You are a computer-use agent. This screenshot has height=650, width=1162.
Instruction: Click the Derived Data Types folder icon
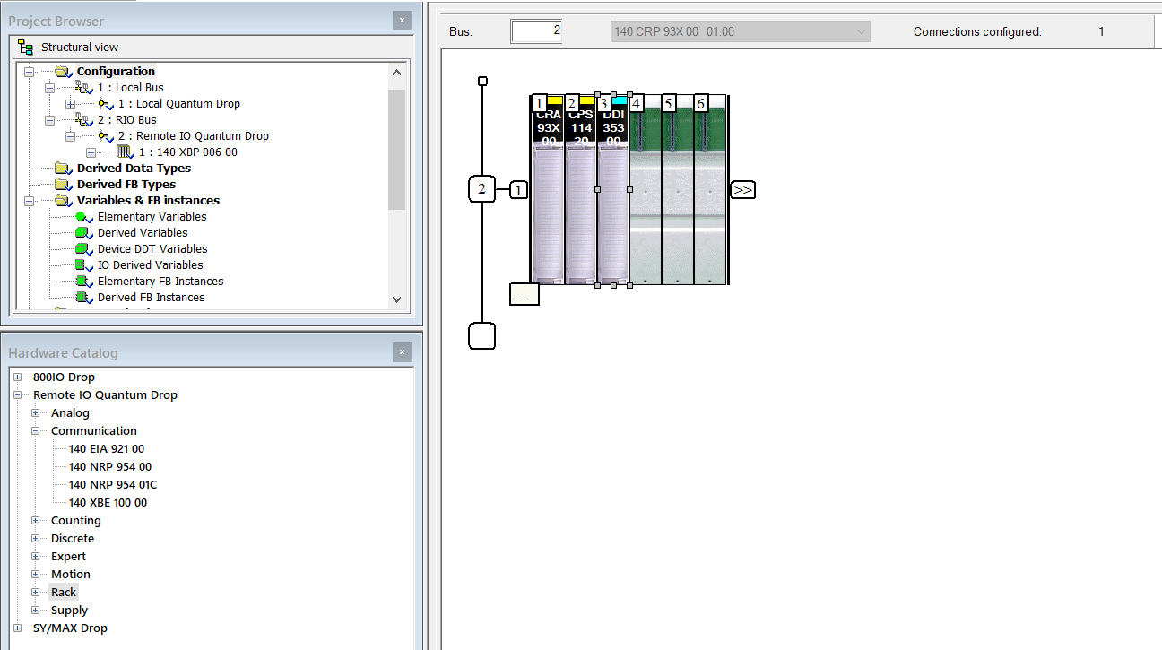click(62, 168)
